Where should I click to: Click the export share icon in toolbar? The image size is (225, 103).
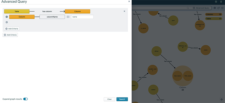coord(219,8)
